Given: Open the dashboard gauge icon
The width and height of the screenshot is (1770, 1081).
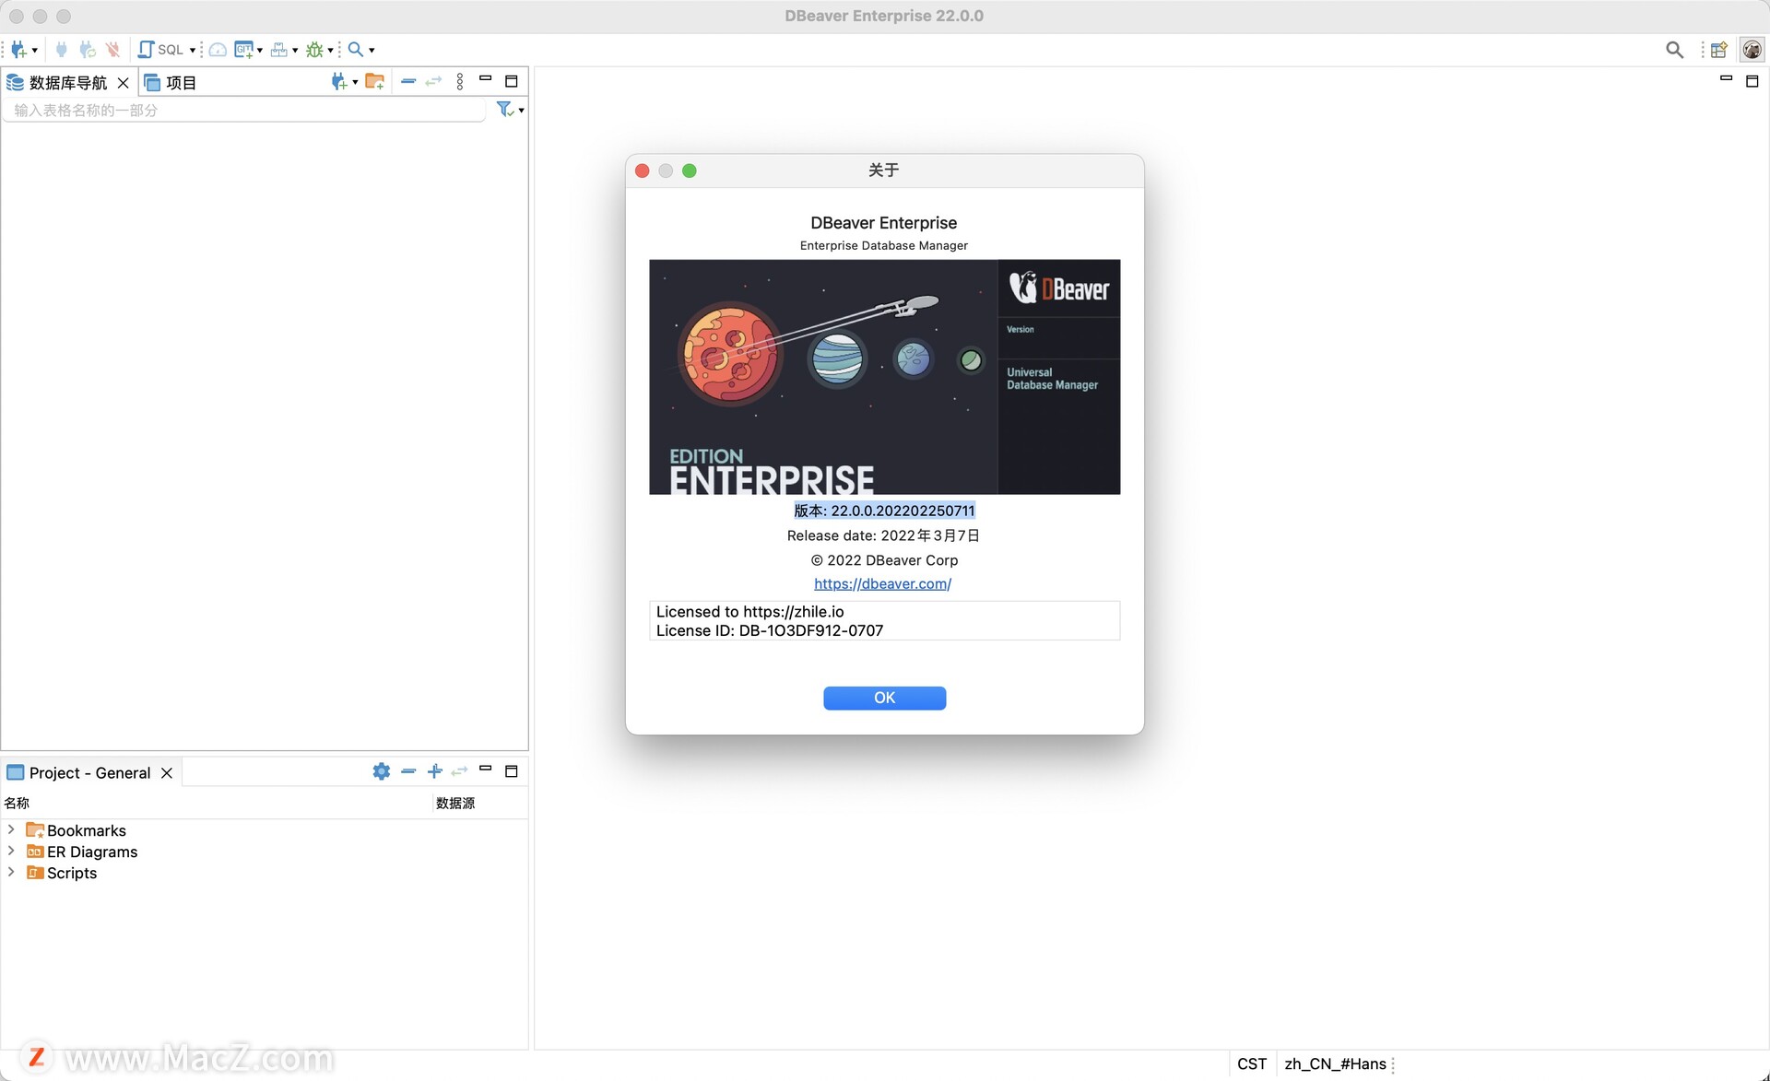Looking at the screenshot, I should (218, 50).
